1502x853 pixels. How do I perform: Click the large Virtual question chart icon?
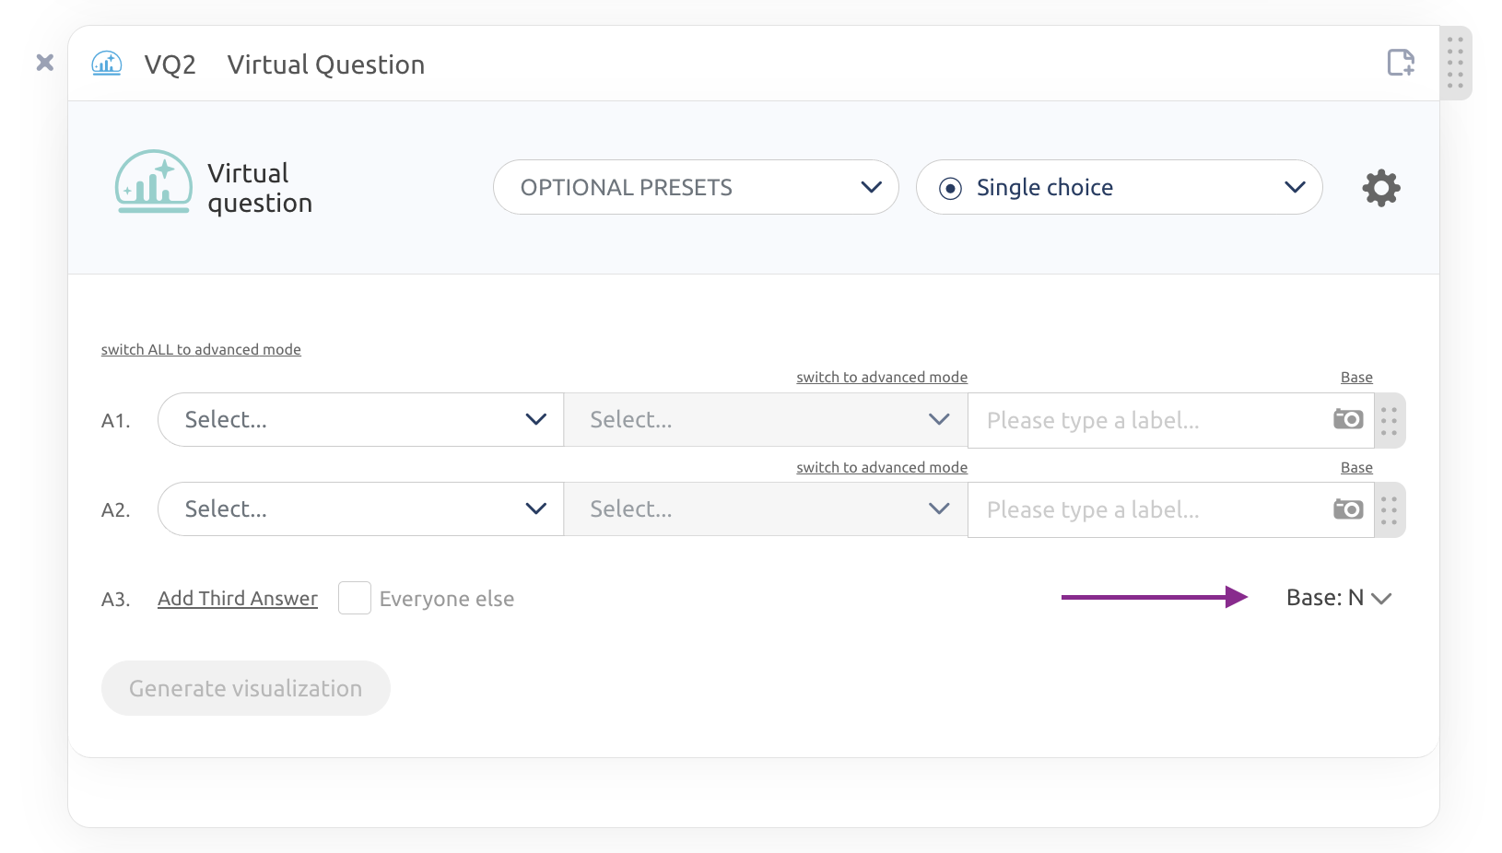pos(154,181)
